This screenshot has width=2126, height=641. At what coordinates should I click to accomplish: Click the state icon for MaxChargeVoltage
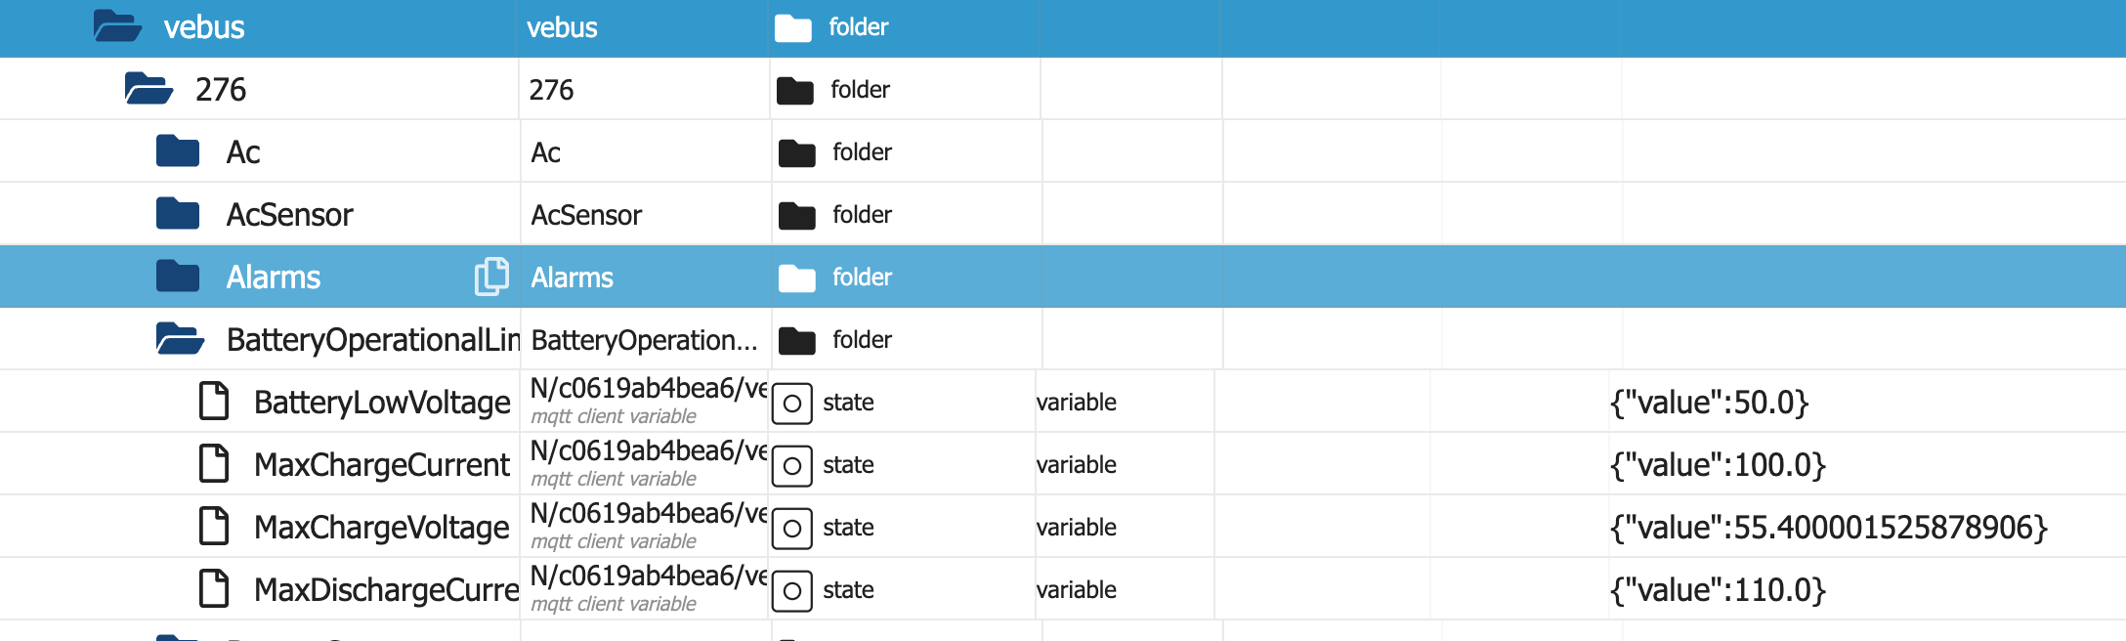[x=791, y=528]
